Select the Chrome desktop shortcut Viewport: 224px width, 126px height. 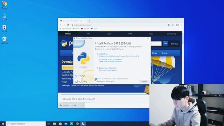point(4,5)
